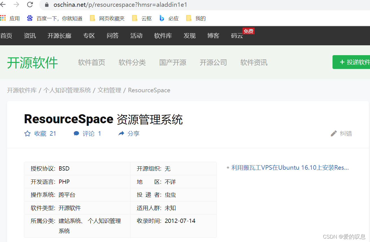Select 活动 in the navigation bar
Image resolution: width=370 pixels, height=242 pixels.
[x=136, y=36]
